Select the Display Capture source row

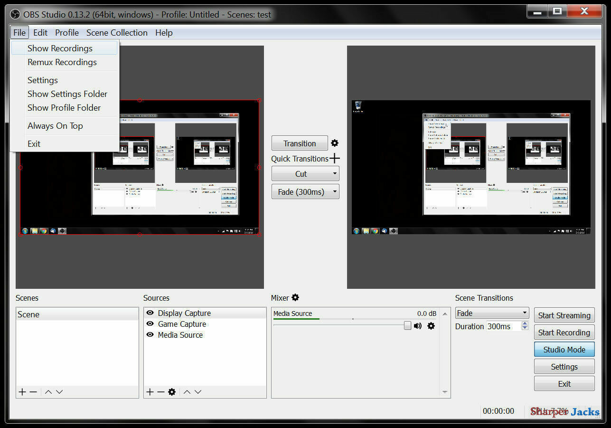[x=205, y=313]
